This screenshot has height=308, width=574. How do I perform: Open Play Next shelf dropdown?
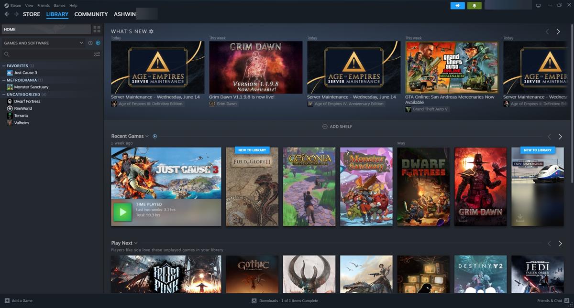click(136, 243)
